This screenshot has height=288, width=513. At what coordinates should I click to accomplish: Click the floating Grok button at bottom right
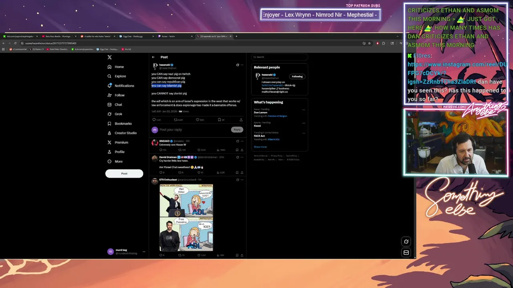pos(406,242)
